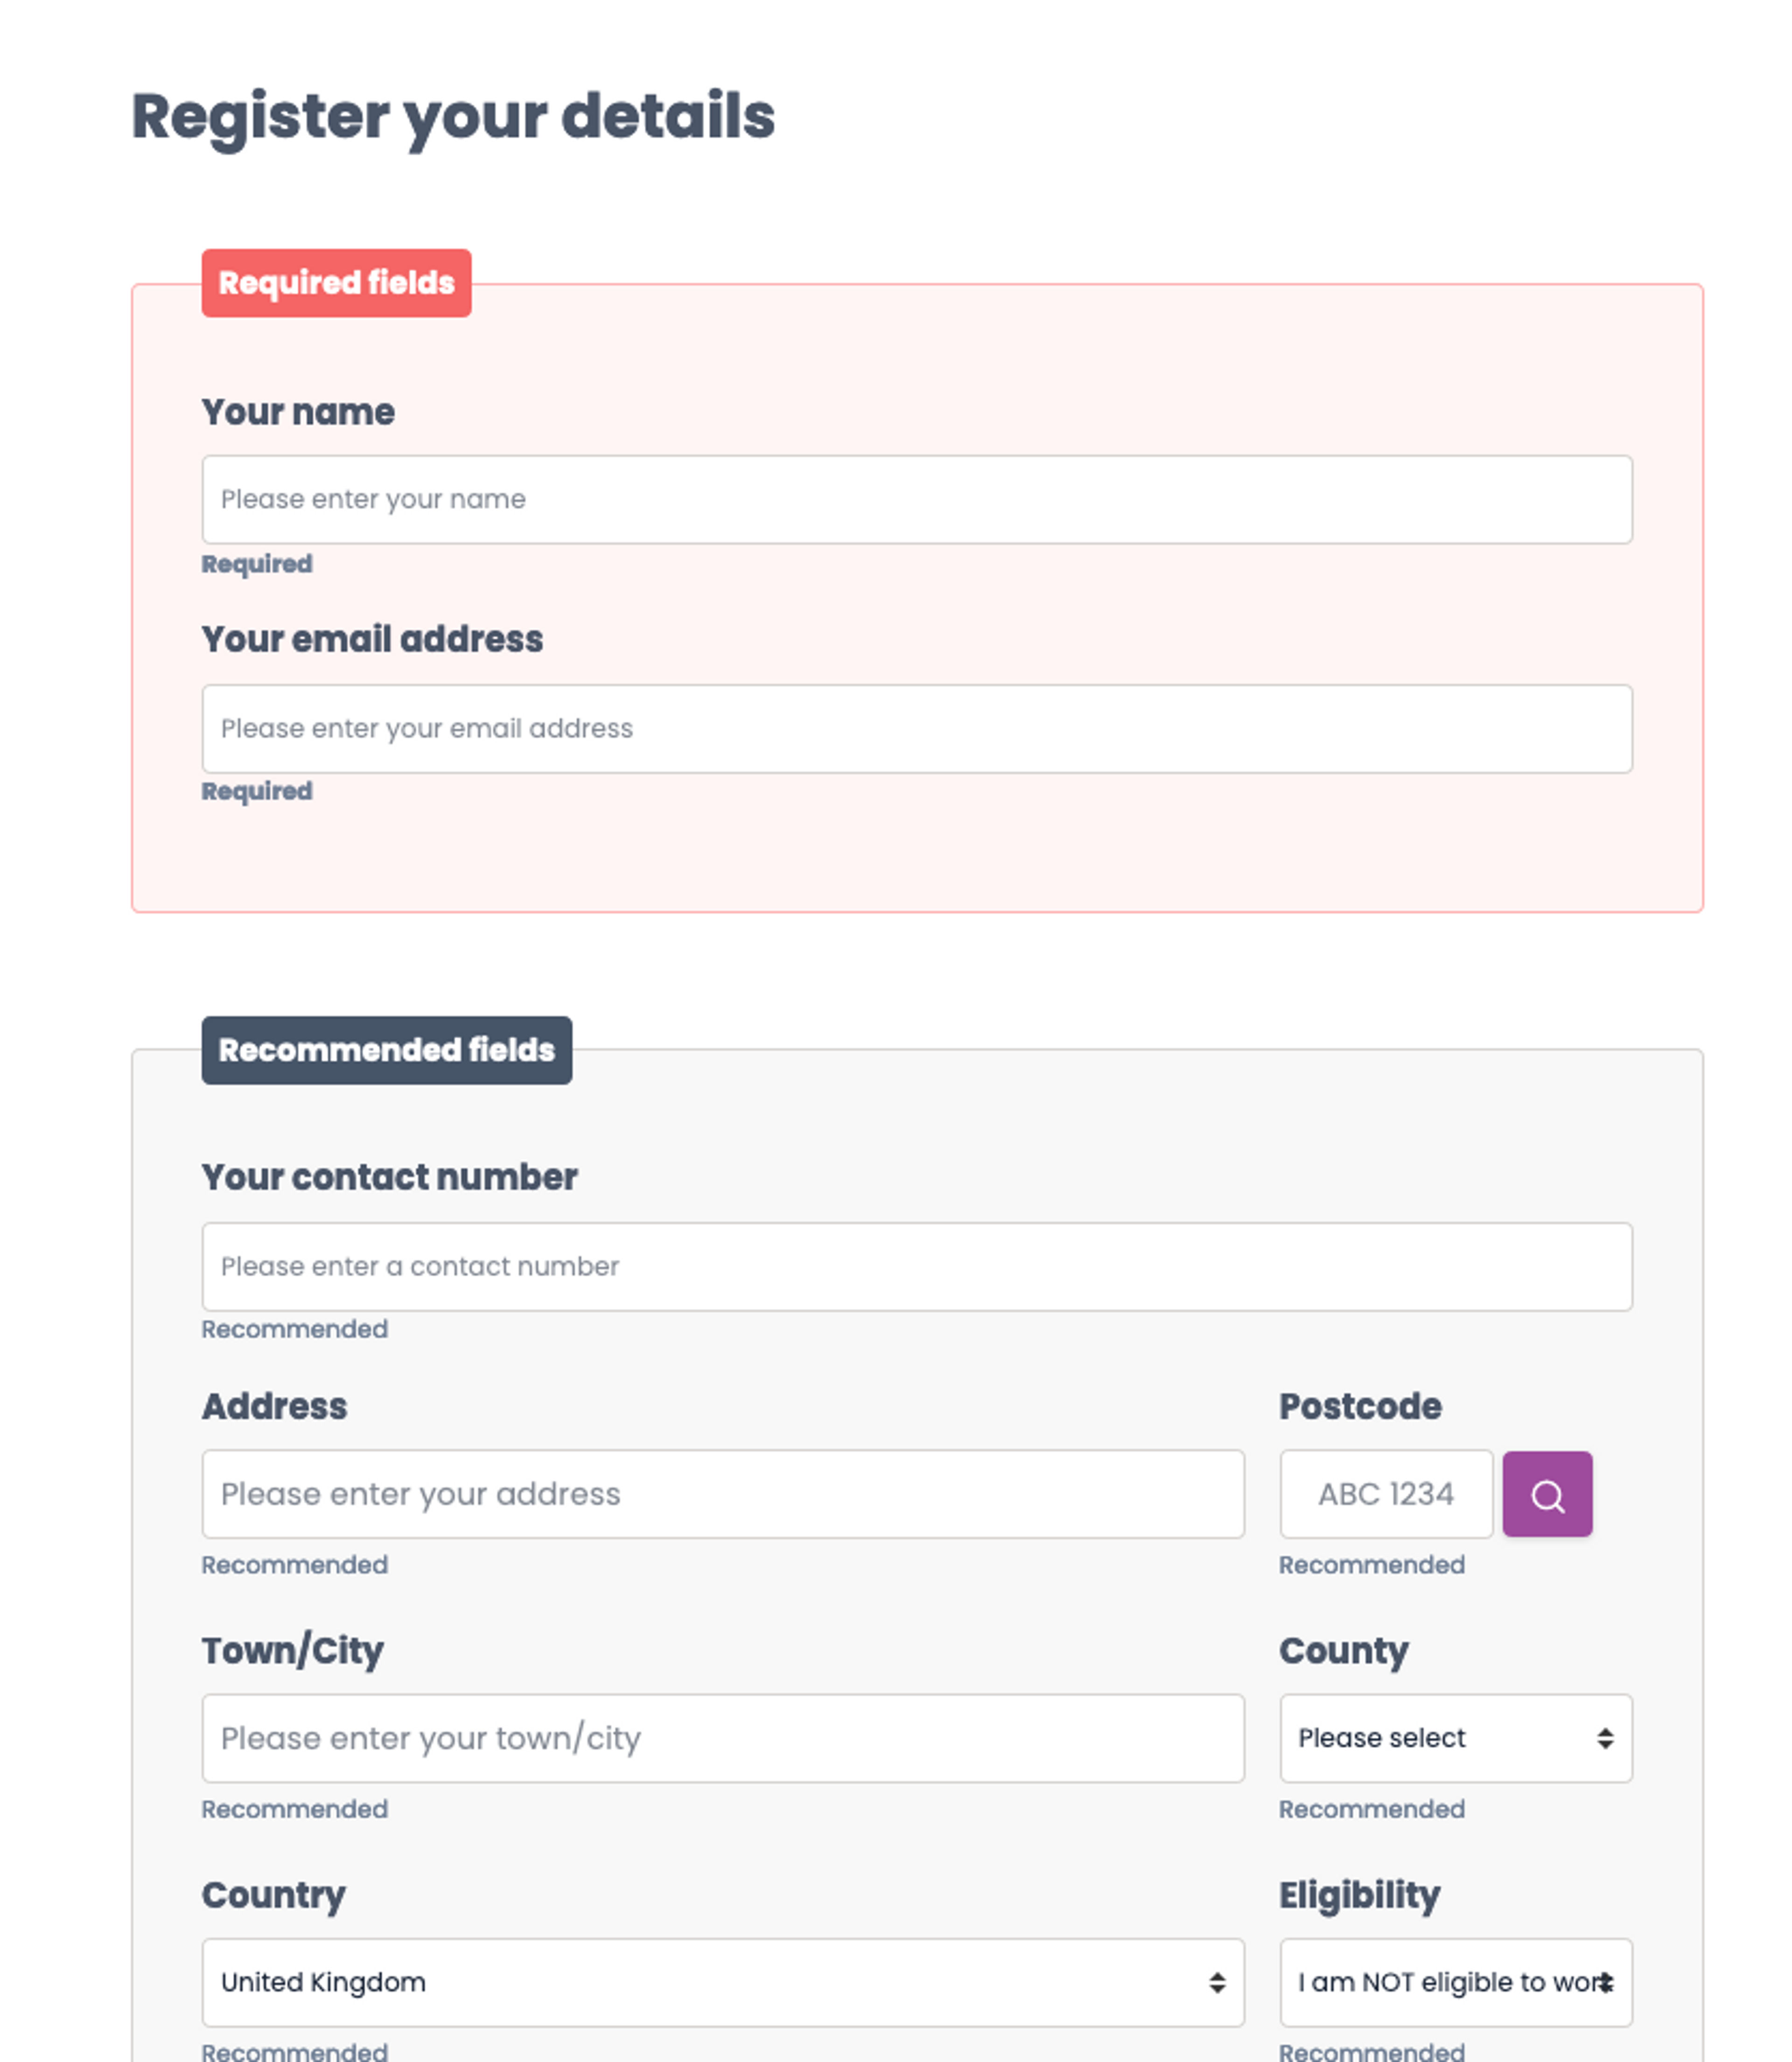Focus the email address input field

[916, 728]
